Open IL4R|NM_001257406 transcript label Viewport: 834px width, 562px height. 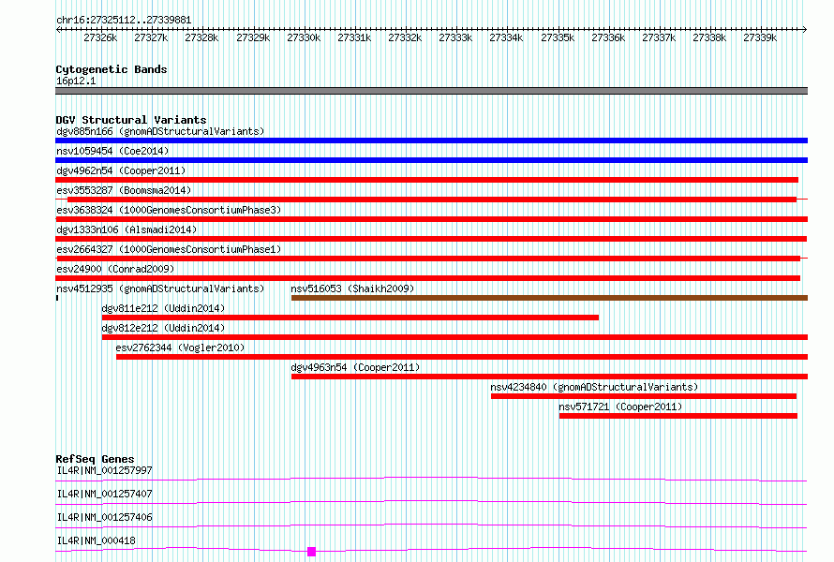(104, 517)
